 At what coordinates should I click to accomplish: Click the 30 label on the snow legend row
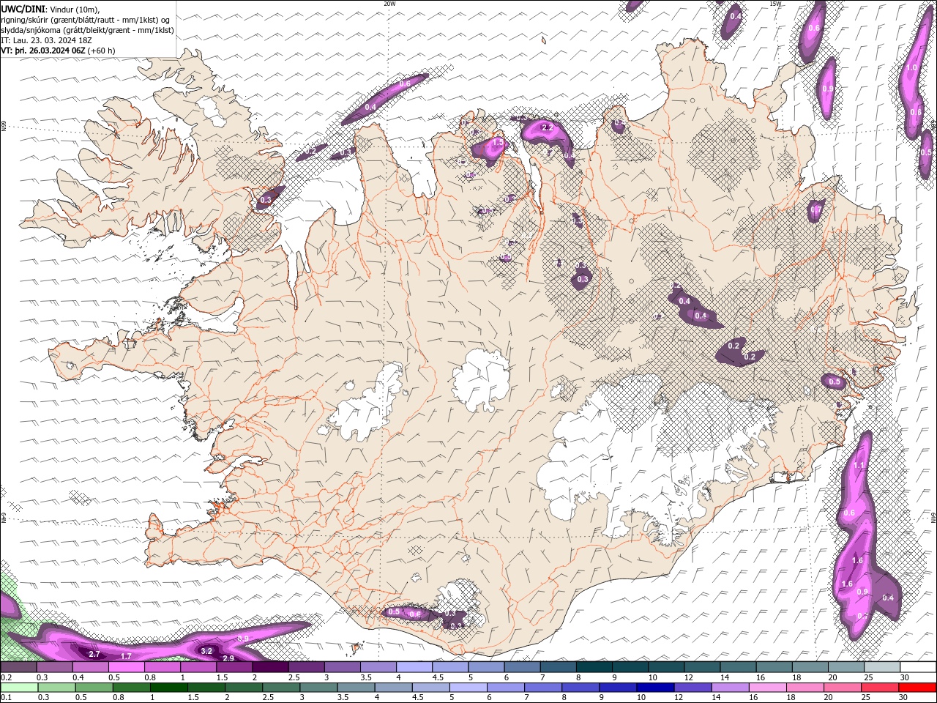click(904, 677)
